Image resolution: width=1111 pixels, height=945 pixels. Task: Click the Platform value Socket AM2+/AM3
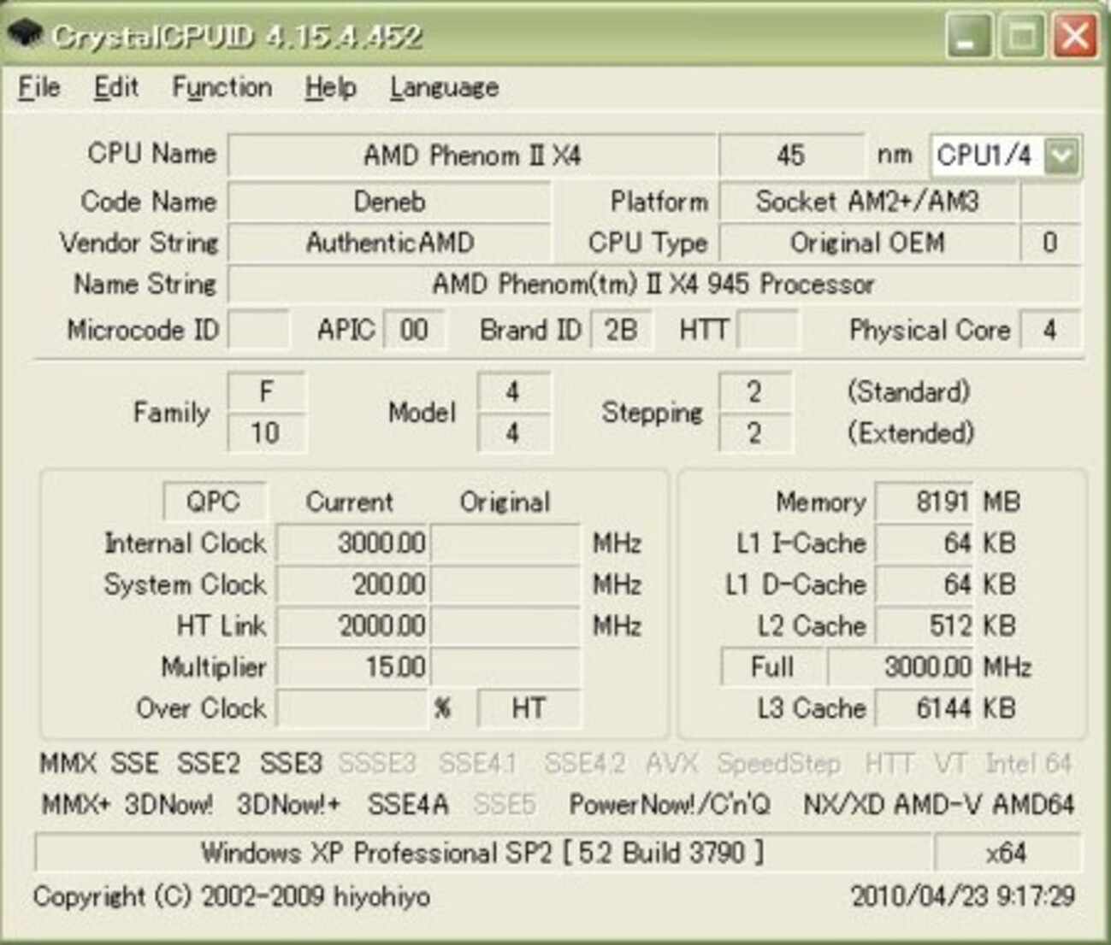[x=868, y=202]
